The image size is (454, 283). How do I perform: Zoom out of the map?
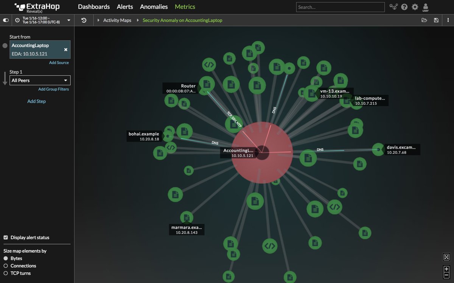pyautogui.click(x=446, y=275)
